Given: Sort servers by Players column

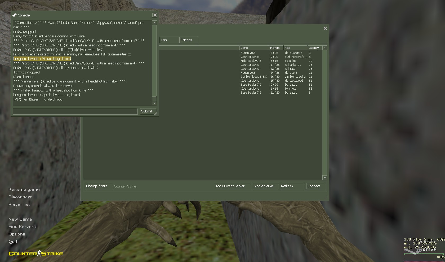Looking at the screenshot, I should [276, 48].
